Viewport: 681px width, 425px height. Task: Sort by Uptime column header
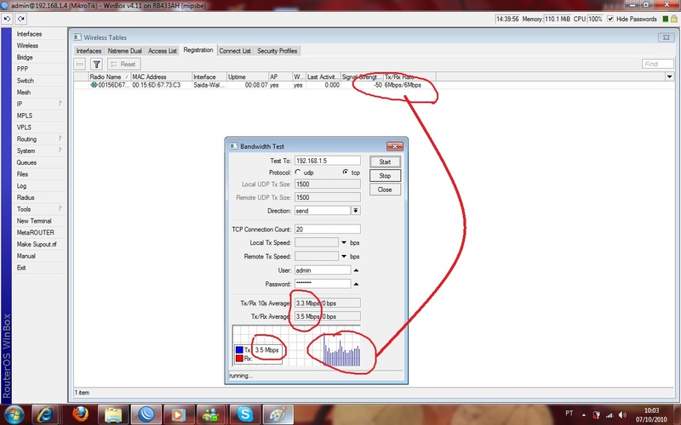(248, 76)
